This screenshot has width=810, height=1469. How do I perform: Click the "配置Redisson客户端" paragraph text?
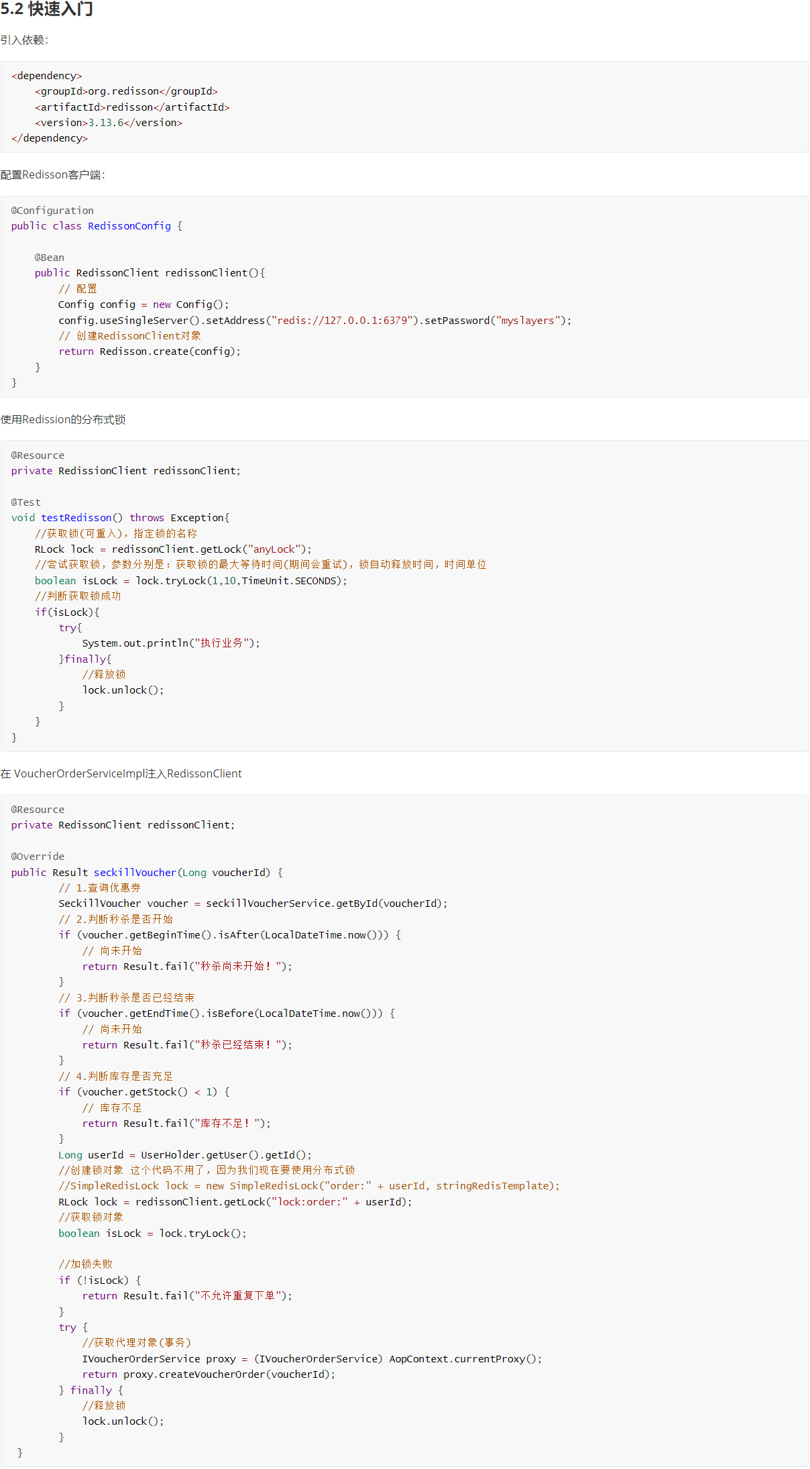pos(52,175)
